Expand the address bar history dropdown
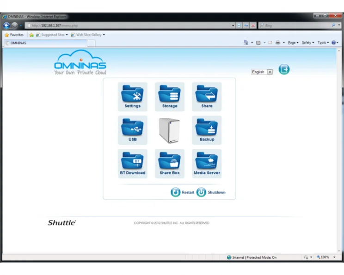This screenshot has width=344, height=275. (233, 25)
